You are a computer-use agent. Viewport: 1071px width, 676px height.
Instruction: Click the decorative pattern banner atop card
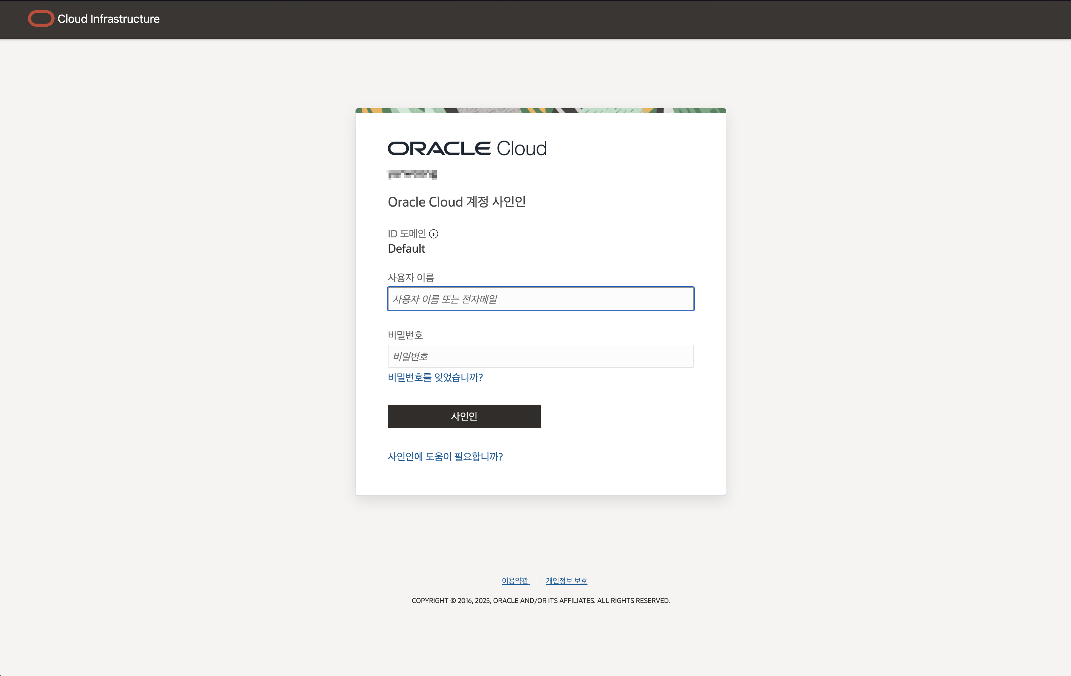click(x=540, y=111)
